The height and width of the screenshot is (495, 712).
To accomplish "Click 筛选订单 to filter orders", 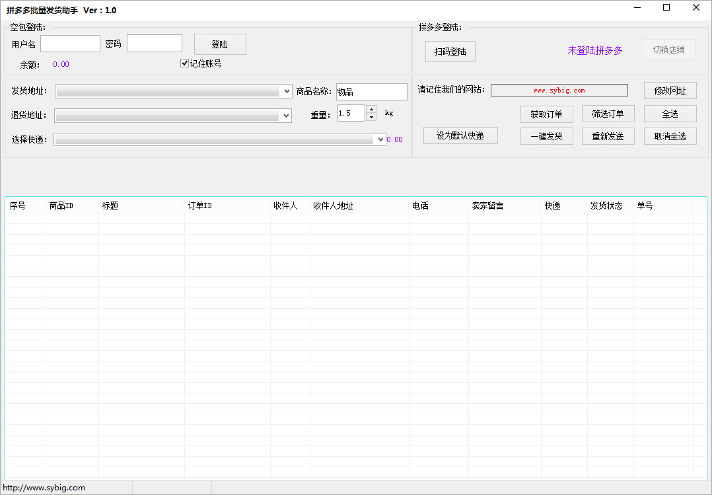I will click(x=608, y=114).
